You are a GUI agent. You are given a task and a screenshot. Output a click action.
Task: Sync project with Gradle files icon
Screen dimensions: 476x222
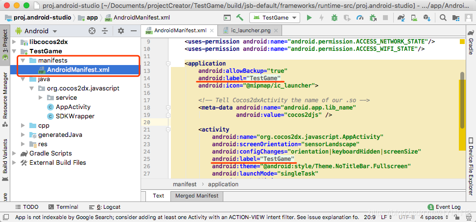(x=402, y=18)
